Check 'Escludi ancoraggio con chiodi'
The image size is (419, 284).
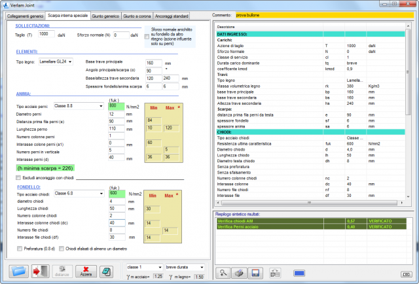tap(18, 177)
